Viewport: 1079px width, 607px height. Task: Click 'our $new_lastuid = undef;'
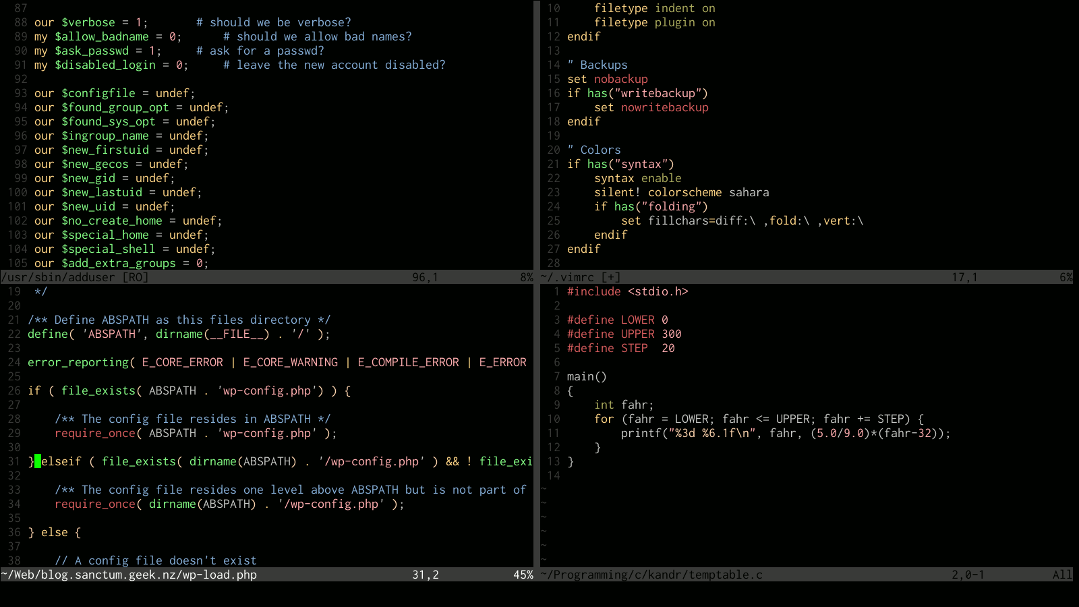click(x=118, y=192)
